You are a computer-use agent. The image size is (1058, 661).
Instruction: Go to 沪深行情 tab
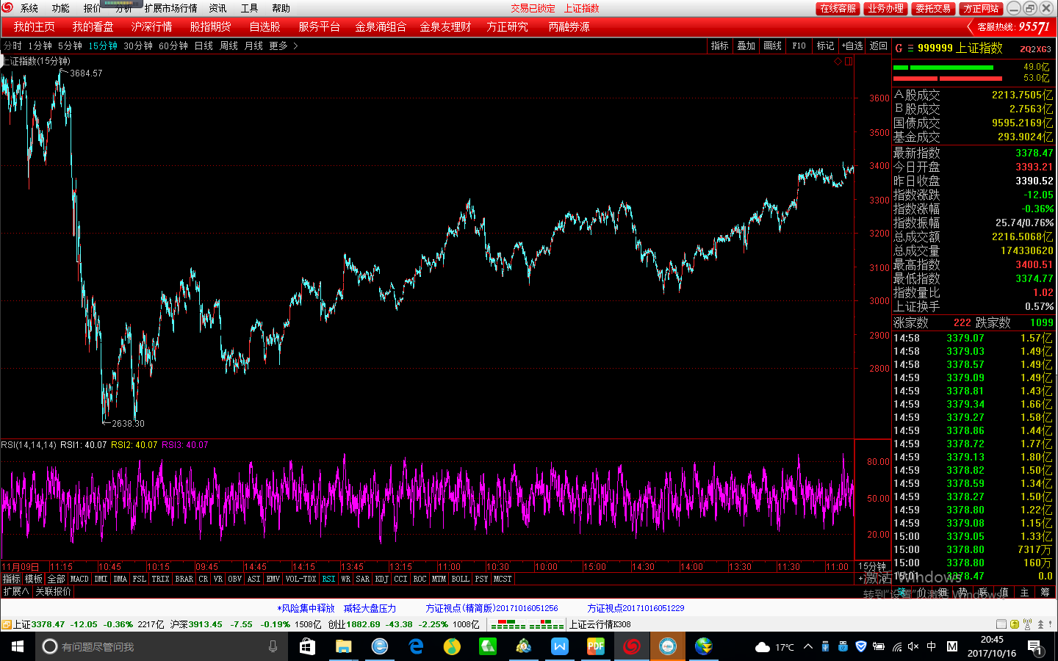(x=151, y=26)
